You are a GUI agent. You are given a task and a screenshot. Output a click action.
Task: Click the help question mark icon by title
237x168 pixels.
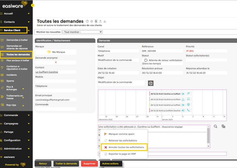pyautogui.click(x=87, y=21)
